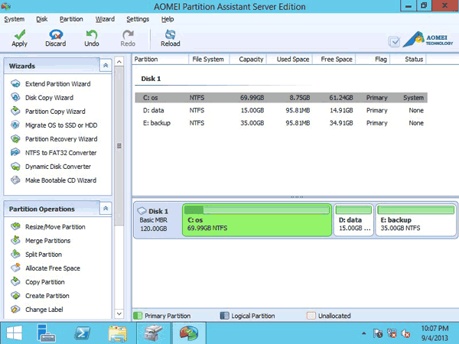
Task: Launch the Extend Partition Wizard
Action: 57,84
